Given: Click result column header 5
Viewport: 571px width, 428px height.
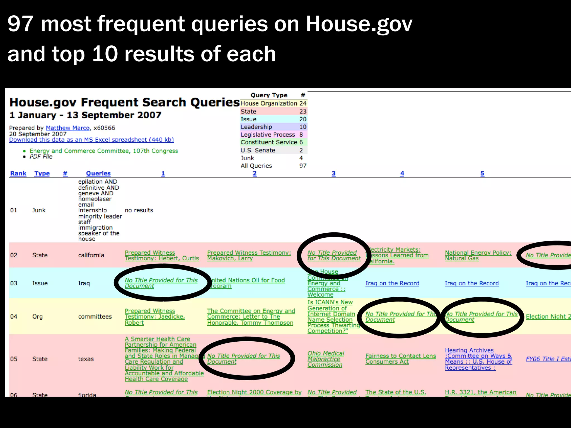Looking at the screenshot, I should coord(482,173).
